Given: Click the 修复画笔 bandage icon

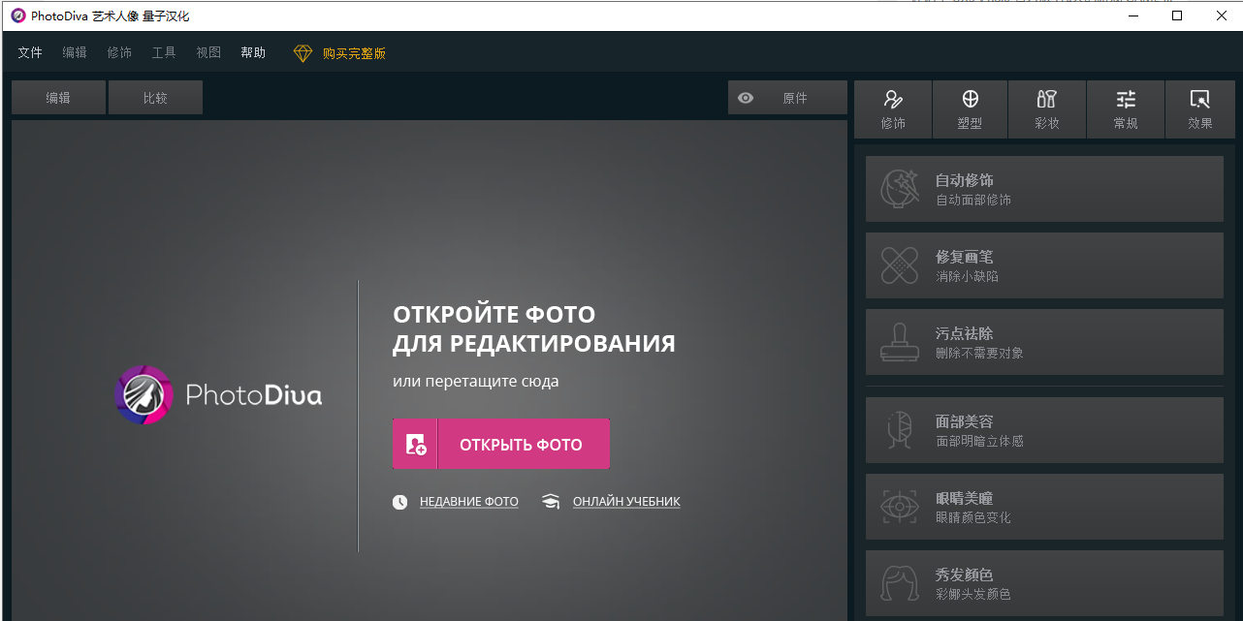Looking at the screenshot, I should (x=899, y=265).
